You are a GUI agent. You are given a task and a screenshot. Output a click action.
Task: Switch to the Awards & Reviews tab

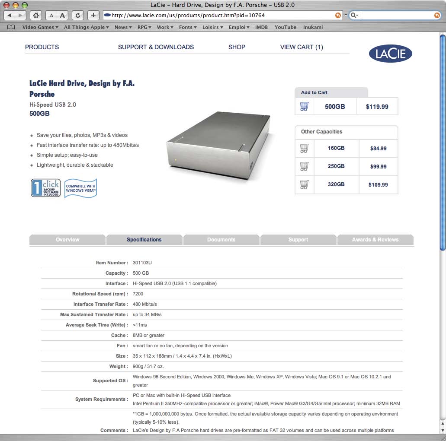375,240
